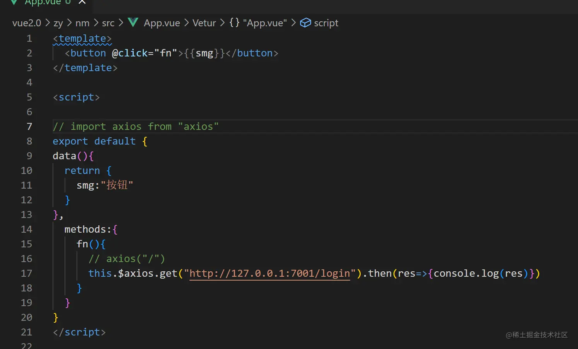Click line number 1 in gutter

(x=29, y=39)
